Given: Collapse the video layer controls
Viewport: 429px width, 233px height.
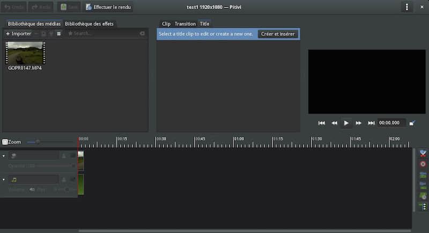Looking at the screenshot, I should click(4, 156).
